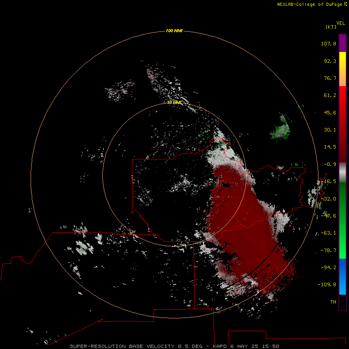Click the -32.0 legend value
This screenshot has height=349, width=349.
pos(329,199)
